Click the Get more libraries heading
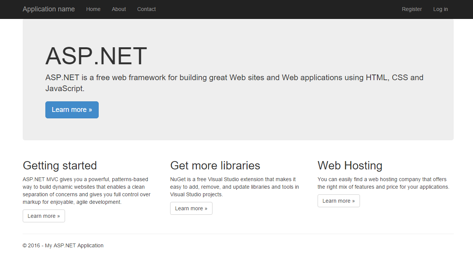The height and width of the screenshot is (256, 473). point(215,166)
